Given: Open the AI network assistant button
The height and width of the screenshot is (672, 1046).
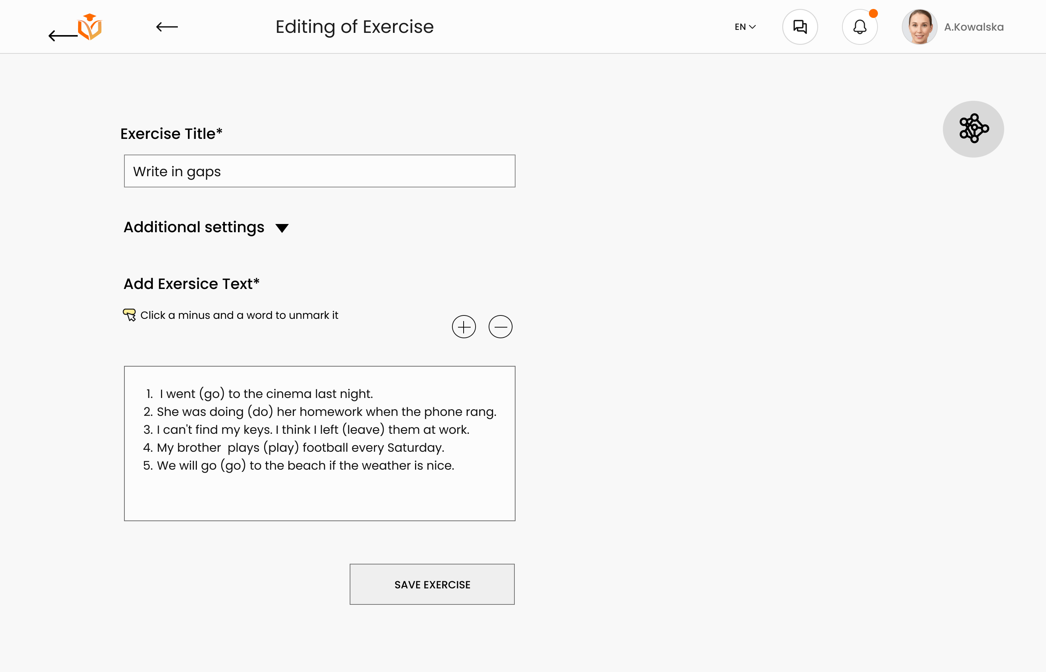Looking at the screenshot, I should coord(973,129).
